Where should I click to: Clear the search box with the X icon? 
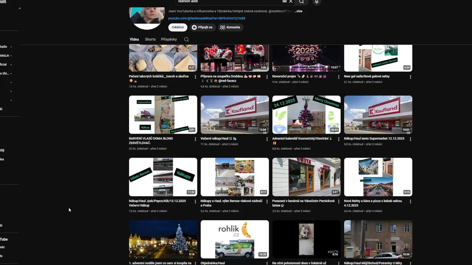291,1
